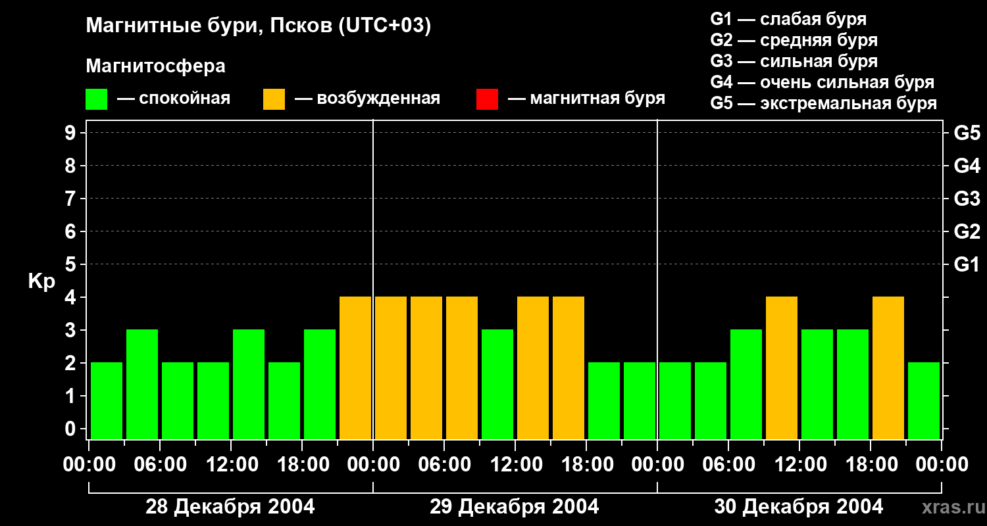The width and height of the screenshot is (987, 526).
Task: Click the '06:00' time label for 30 December
Action: coord(728,465)
